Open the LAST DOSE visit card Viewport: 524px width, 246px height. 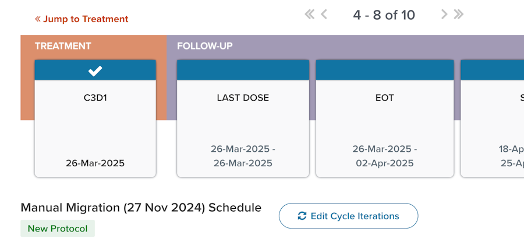(243, 119)
